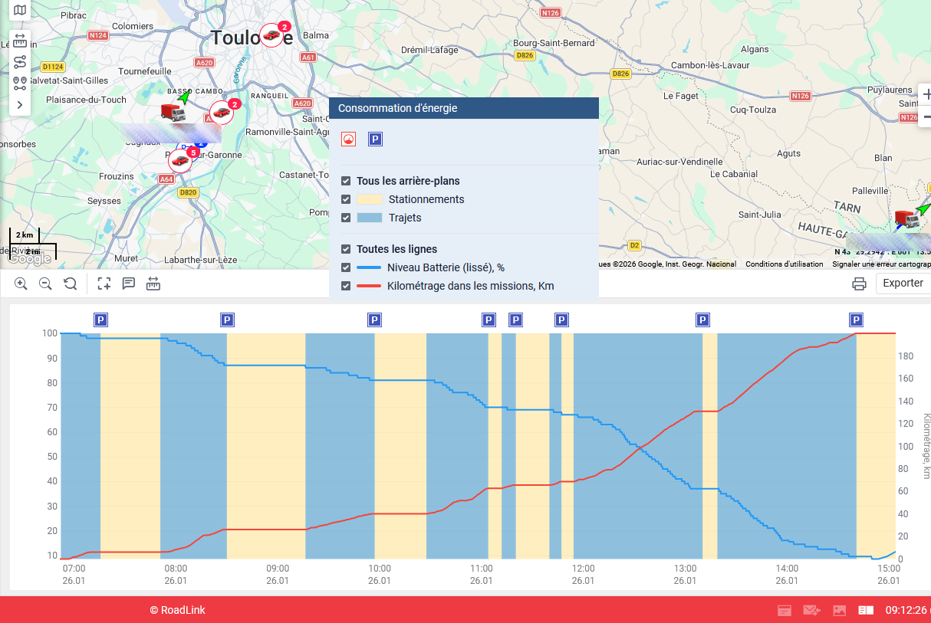Uncheck the Stationnements background checkbox
The image size is (931, 623).
click(x=346, y=199)
